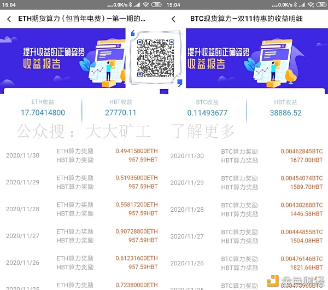Tap right HBT收益 value 38886.52
This screenshot has height=290, width=328.
[x=285, y=113]
